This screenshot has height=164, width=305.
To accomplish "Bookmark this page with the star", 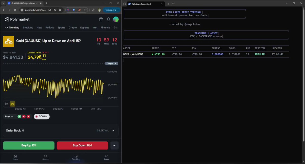I will tap(60, 10).
